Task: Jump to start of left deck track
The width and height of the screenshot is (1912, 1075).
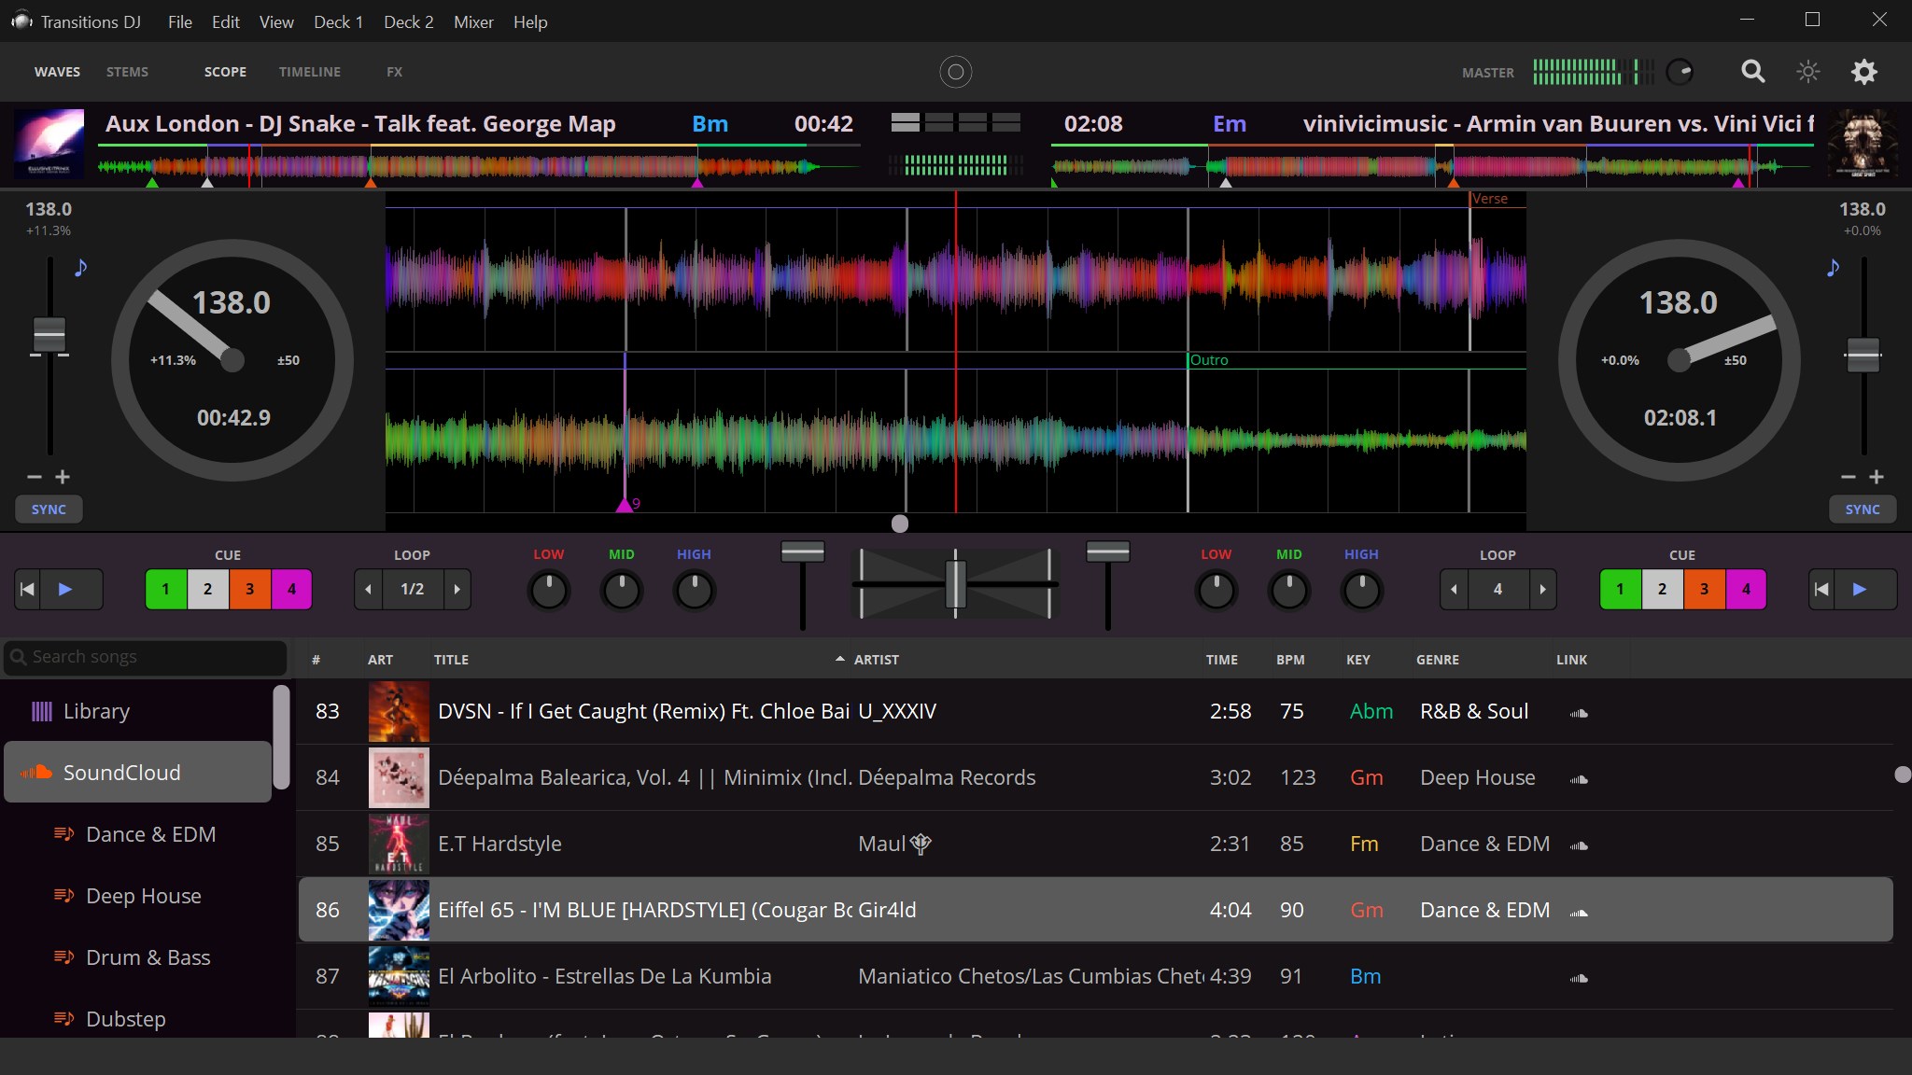Action: point(28,590)
